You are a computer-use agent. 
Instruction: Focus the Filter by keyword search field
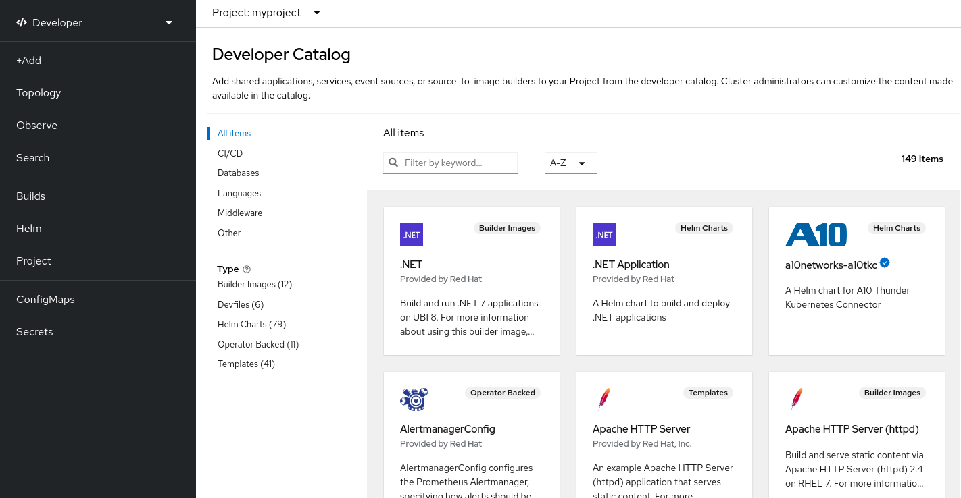tap(458, 163)
